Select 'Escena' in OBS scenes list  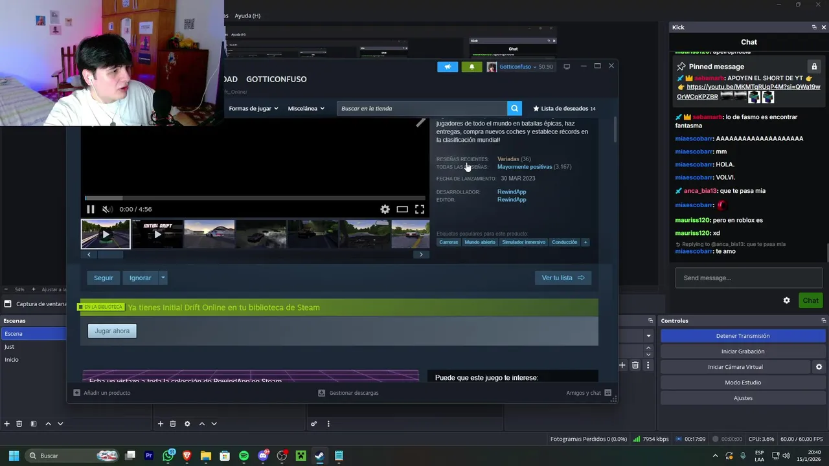point(33,333)
